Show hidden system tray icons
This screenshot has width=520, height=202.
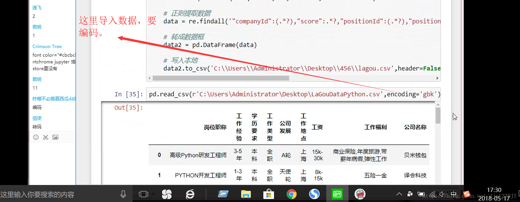tap(399, 194)
